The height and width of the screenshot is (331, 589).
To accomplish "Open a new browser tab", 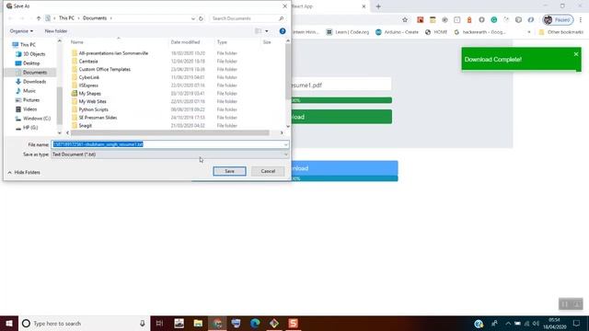I will tap(378, 6).
